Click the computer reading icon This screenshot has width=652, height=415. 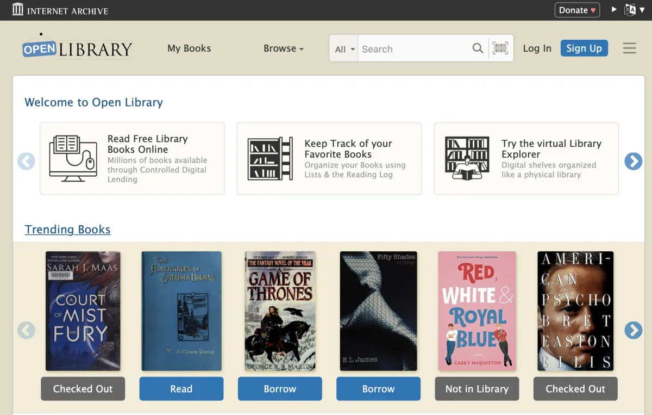[x=72, y=158]
